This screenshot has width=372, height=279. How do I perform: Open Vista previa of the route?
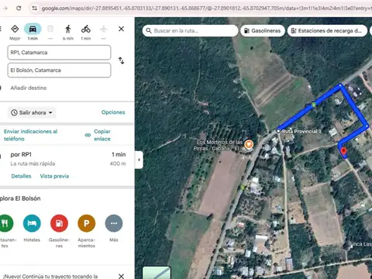point(54,176)
